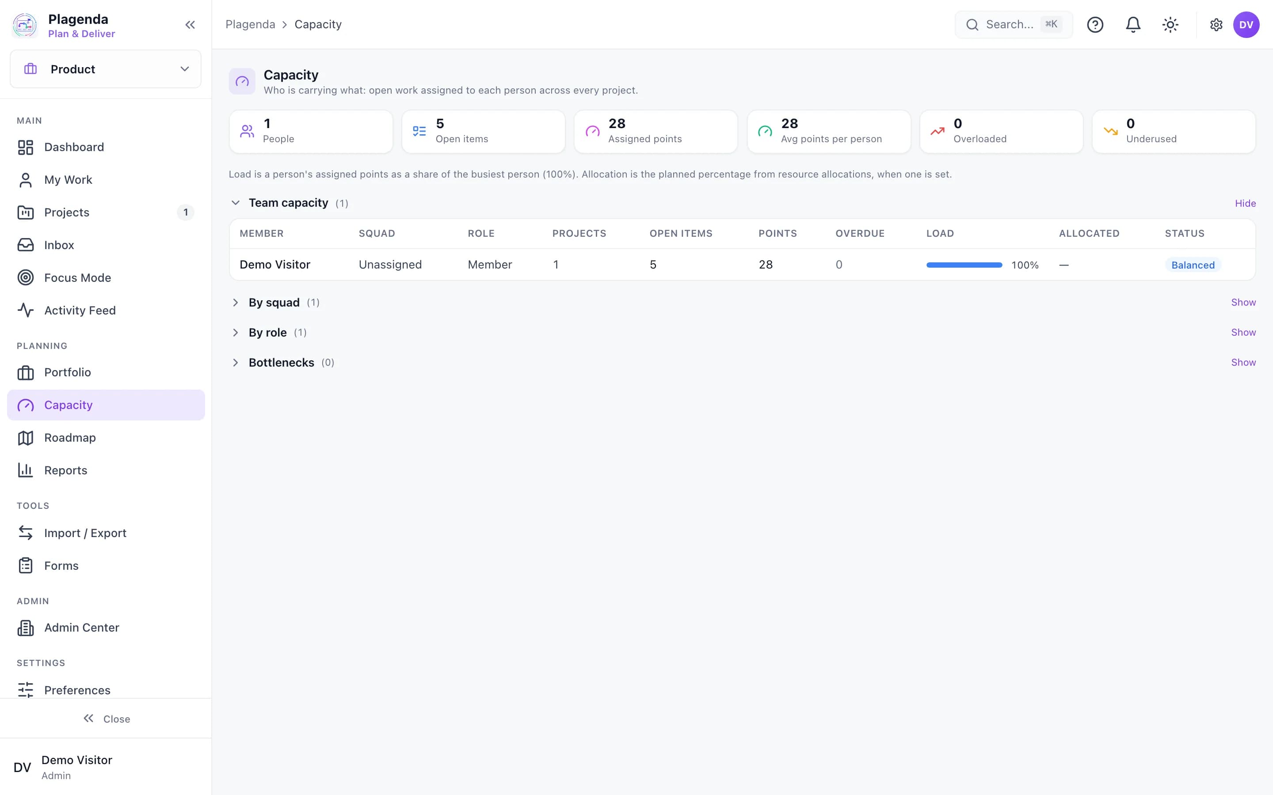Image resolution: width=1273 pixels, height=795 pixels.
Task: Click the Demo Visitor load progress bar
Action: 964,265
